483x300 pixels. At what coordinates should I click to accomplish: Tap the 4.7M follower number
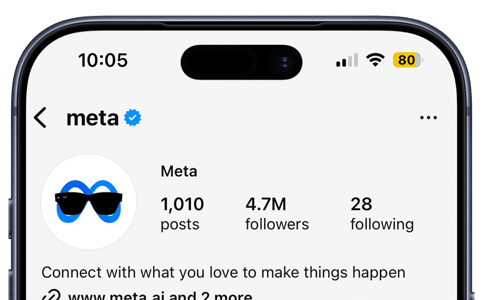(x=266, y=204)
